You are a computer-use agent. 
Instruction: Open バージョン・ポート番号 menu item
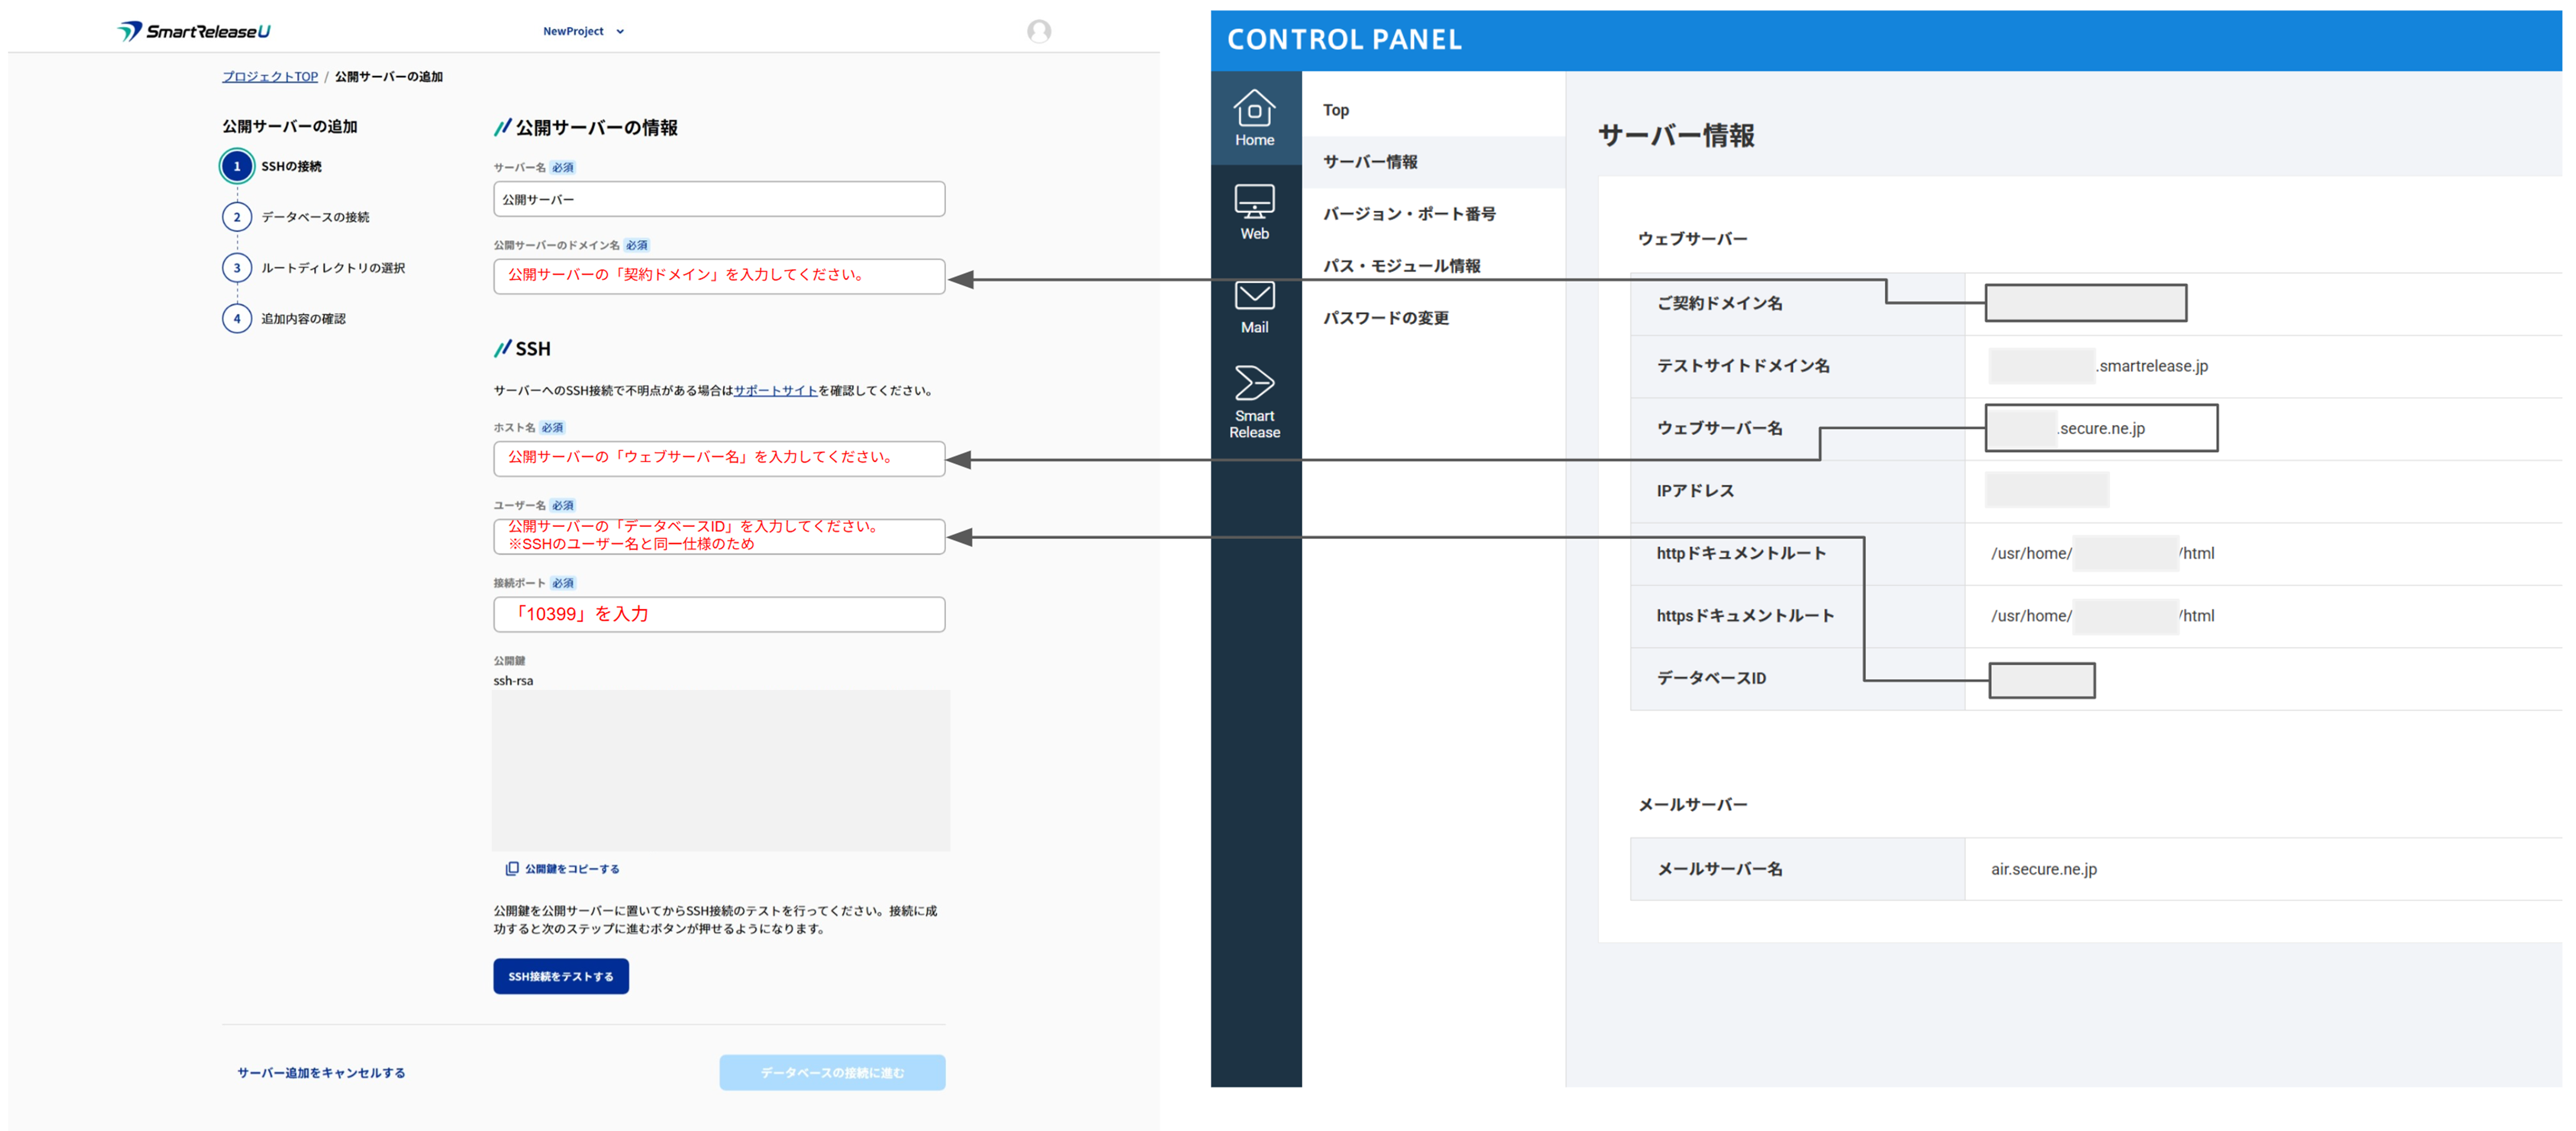click(1408, 214)
